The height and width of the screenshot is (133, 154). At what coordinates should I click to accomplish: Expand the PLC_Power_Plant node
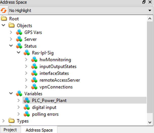coord(18,101)
